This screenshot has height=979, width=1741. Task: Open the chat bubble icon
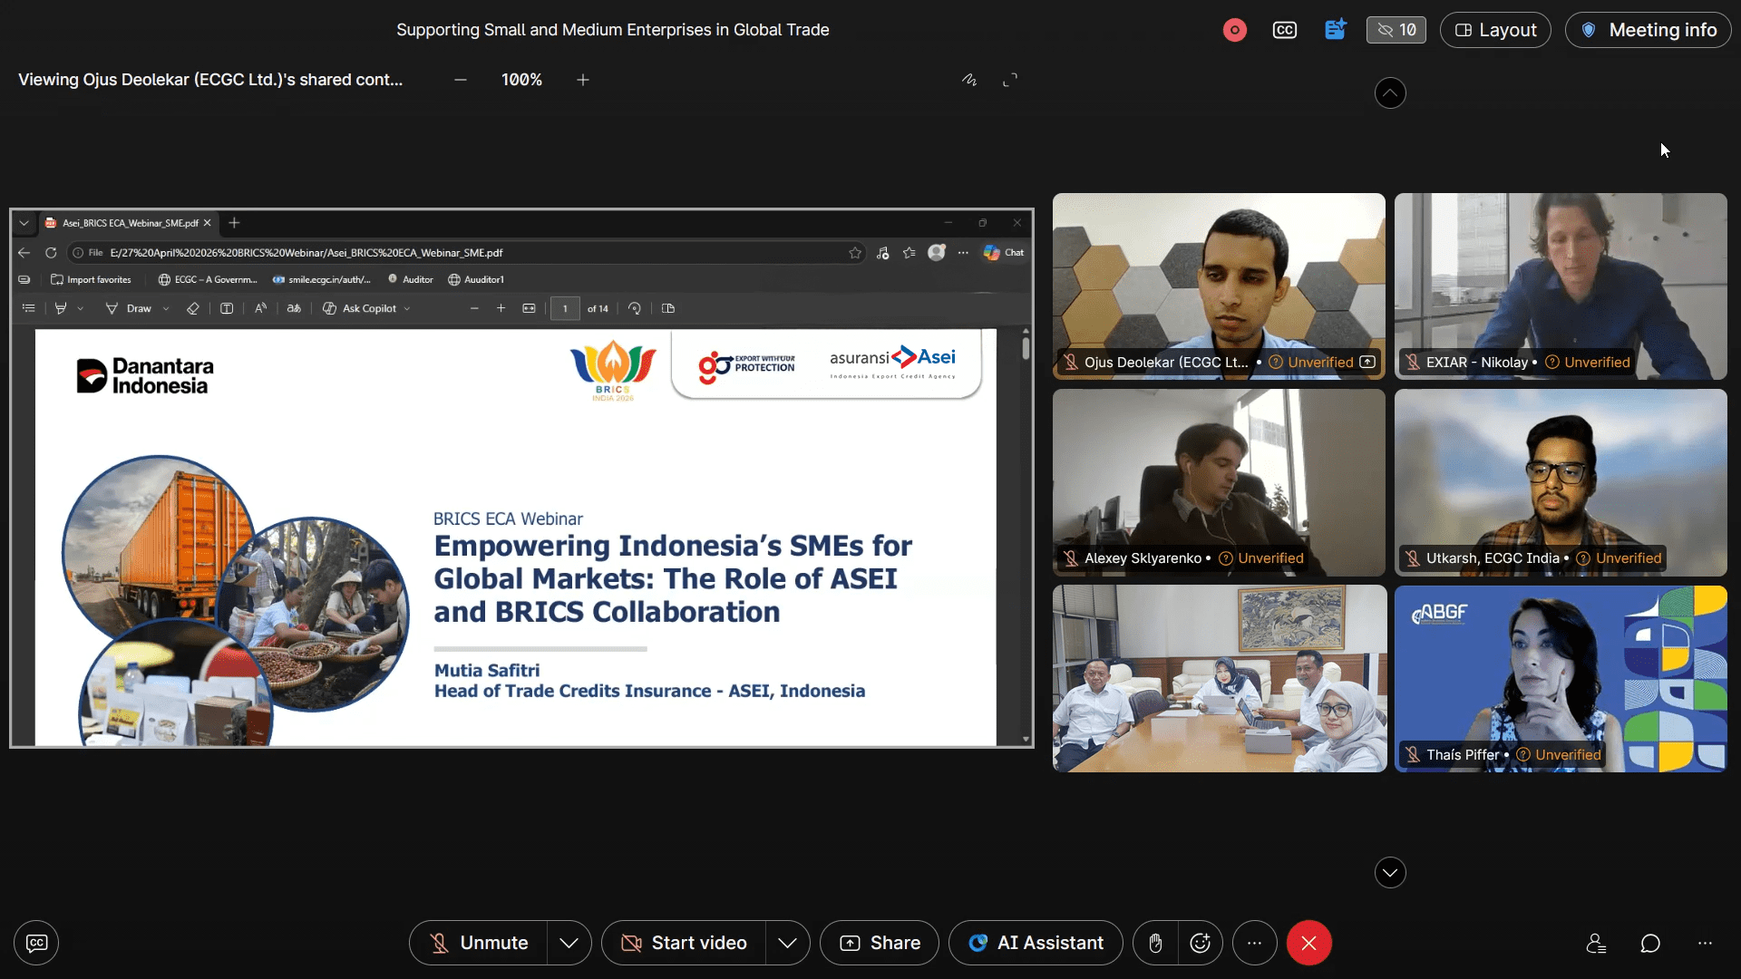click(1650, 944)
